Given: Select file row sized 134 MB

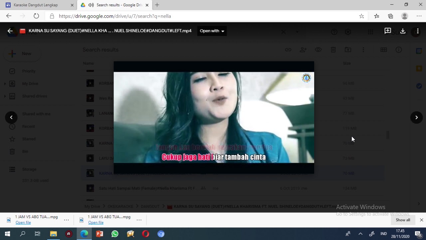Looking at the screenshot, I should tap(233, 188).
